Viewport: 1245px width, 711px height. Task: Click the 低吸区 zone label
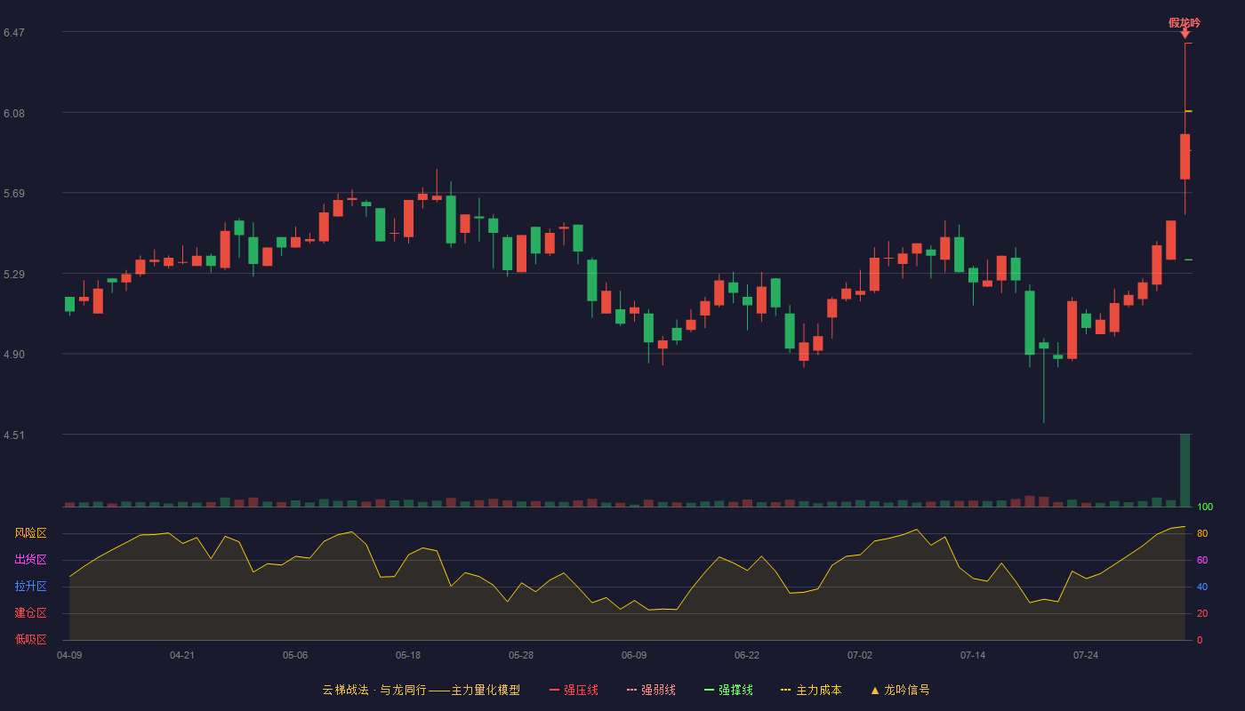[x=30, y=639]
